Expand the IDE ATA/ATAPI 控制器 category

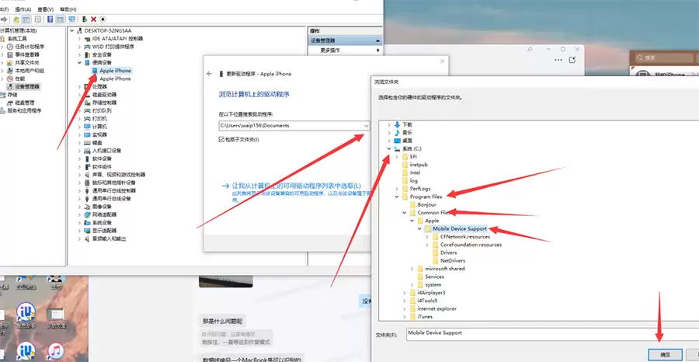[x=80, y=39]
